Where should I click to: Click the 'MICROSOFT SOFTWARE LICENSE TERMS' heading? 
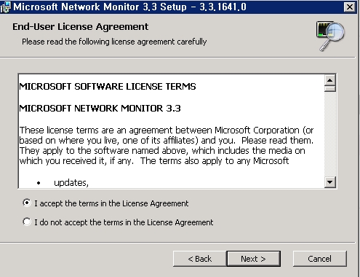(108, 87)
